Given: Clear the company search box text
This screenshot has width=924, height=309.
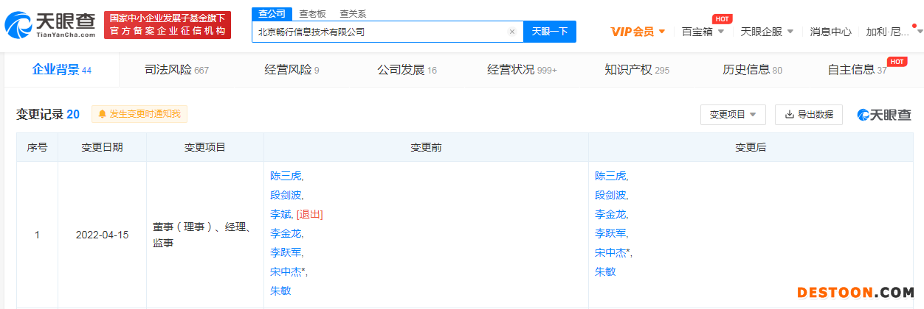Looking at the screenshot, I should [x=512, y=32].
